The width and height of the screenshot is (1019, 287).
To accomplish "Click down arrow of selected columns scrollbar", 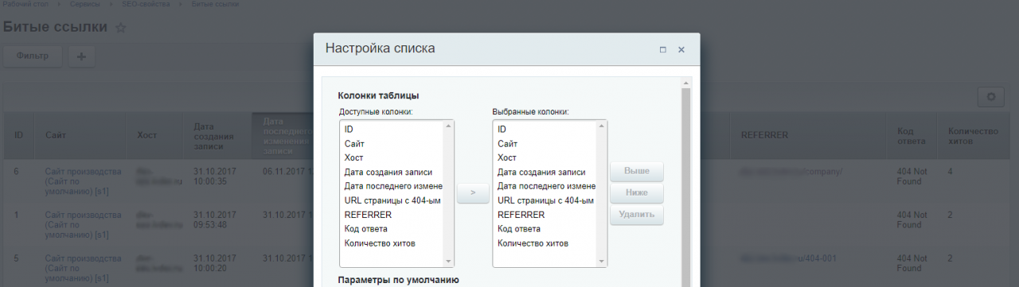I will coord(602,261).
